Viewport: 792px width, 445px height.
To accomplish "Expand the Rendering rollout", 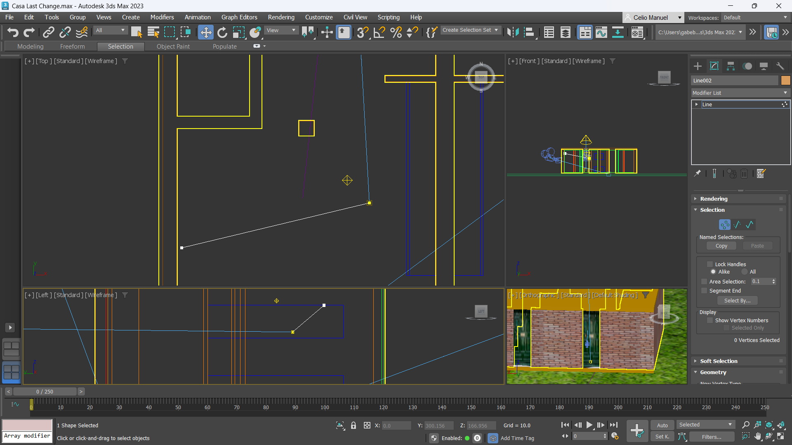I will pyautogui.click(x=714, y=199).
